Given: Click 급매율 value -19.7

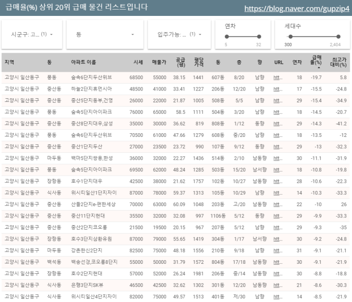Looking at the screenshot, I should tap(316, 78).
